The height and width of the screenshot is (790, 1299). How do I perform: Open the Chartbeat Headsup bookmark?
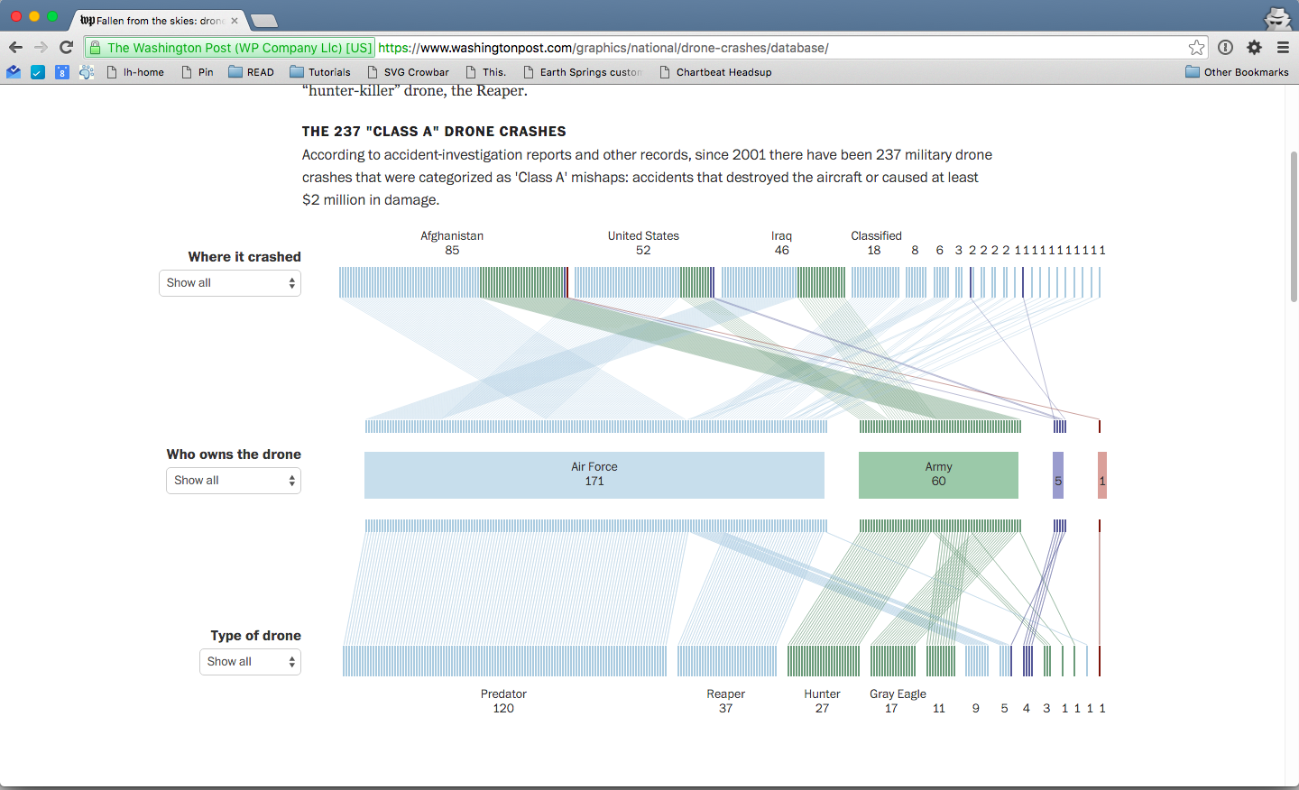pyautogui.click(x=715, y=72)
